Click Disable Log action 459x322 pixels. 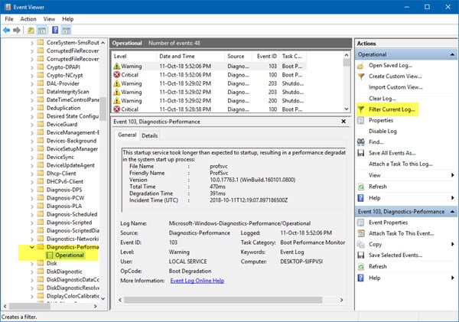point(382,132)
